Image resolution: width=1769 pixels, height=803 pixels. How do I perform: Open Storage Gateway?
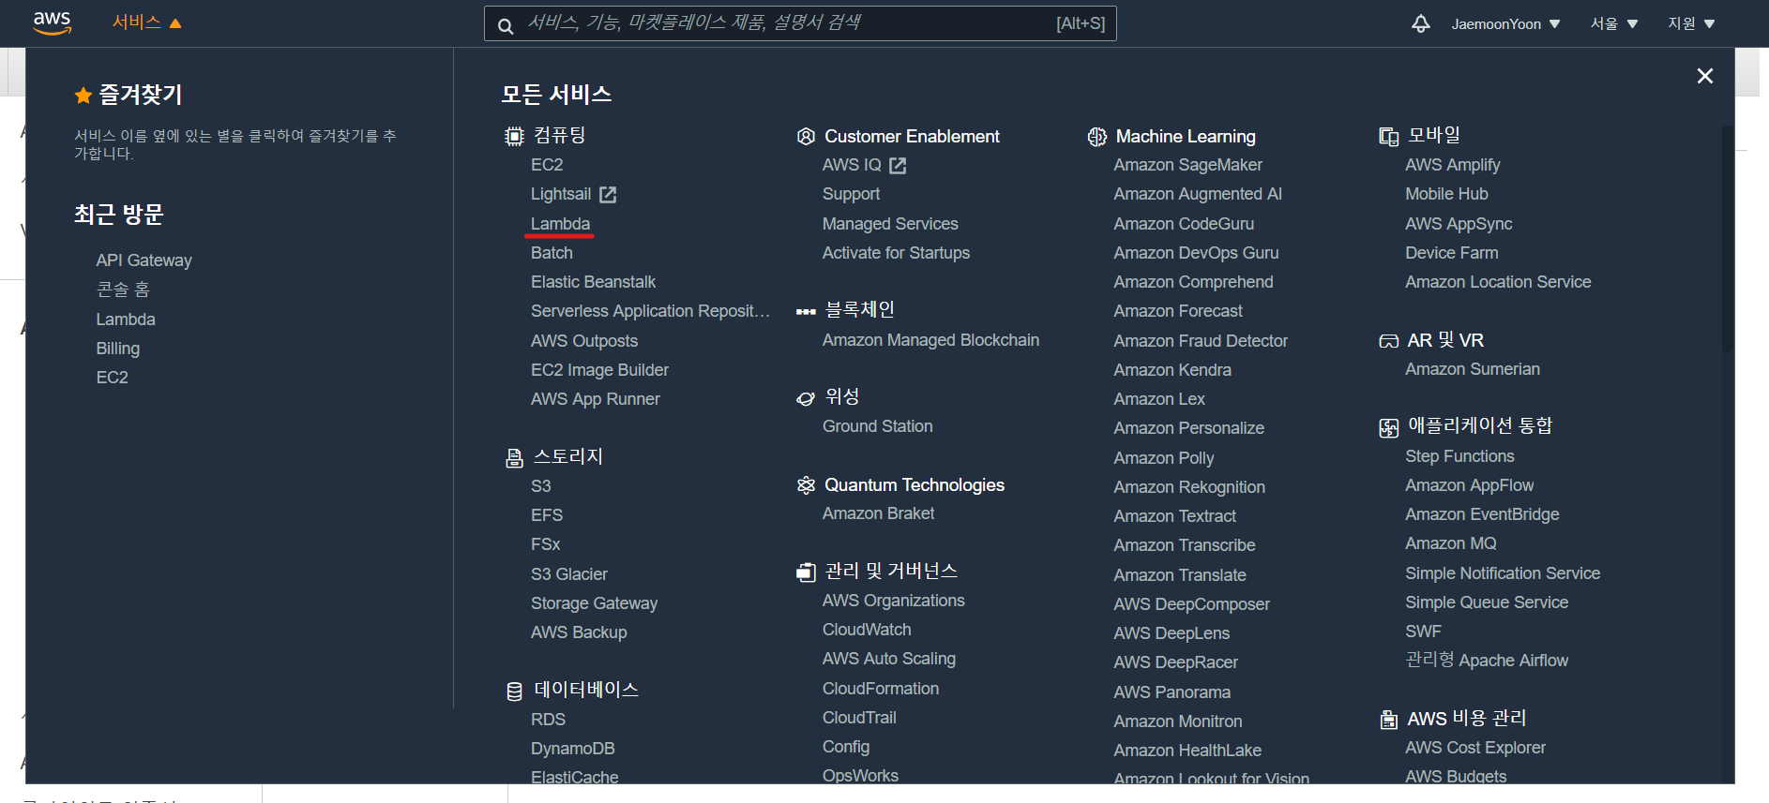coord(594,603)
